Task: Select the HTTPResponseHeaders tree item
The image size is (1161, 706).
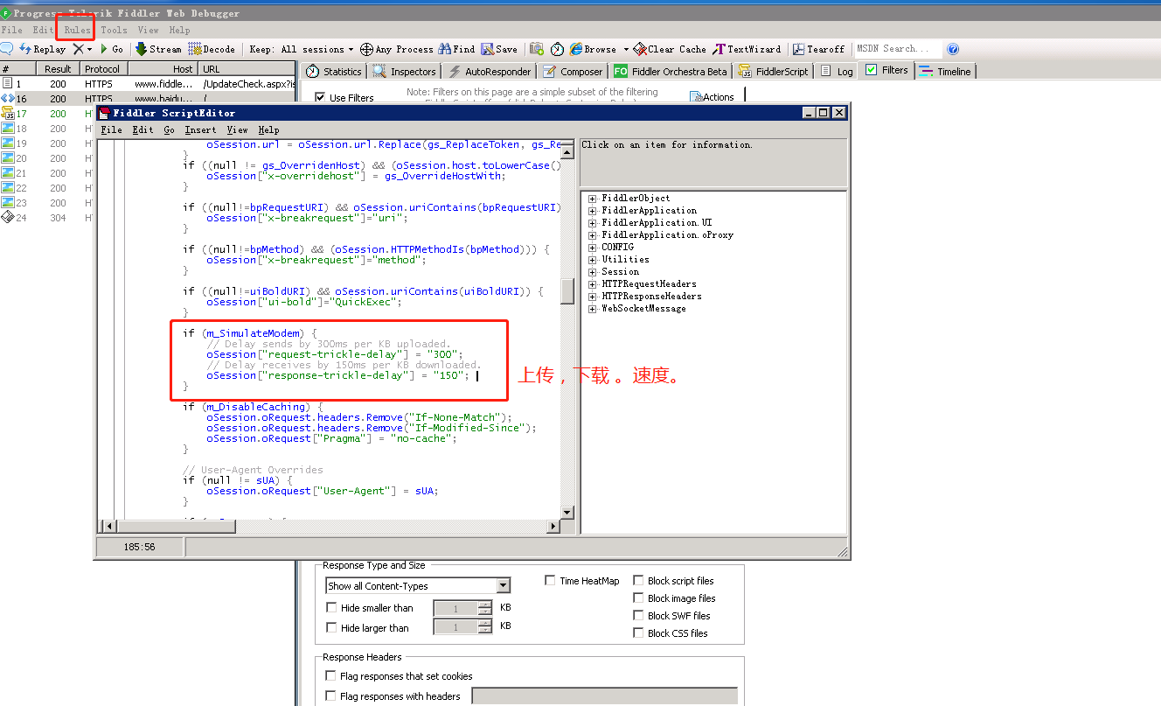Action: coord(651,297)
